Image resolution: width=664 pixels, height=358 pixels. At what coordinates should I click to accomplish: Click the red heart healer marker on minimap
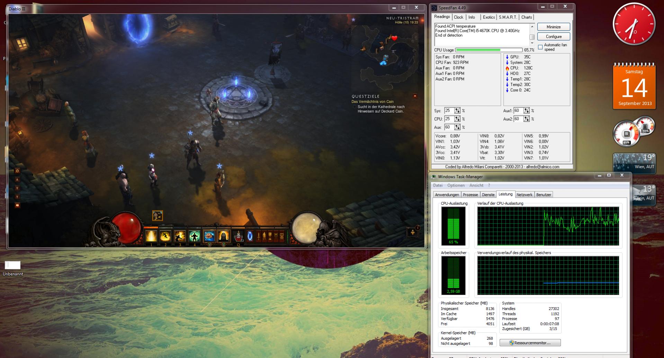tap(394, 38)
